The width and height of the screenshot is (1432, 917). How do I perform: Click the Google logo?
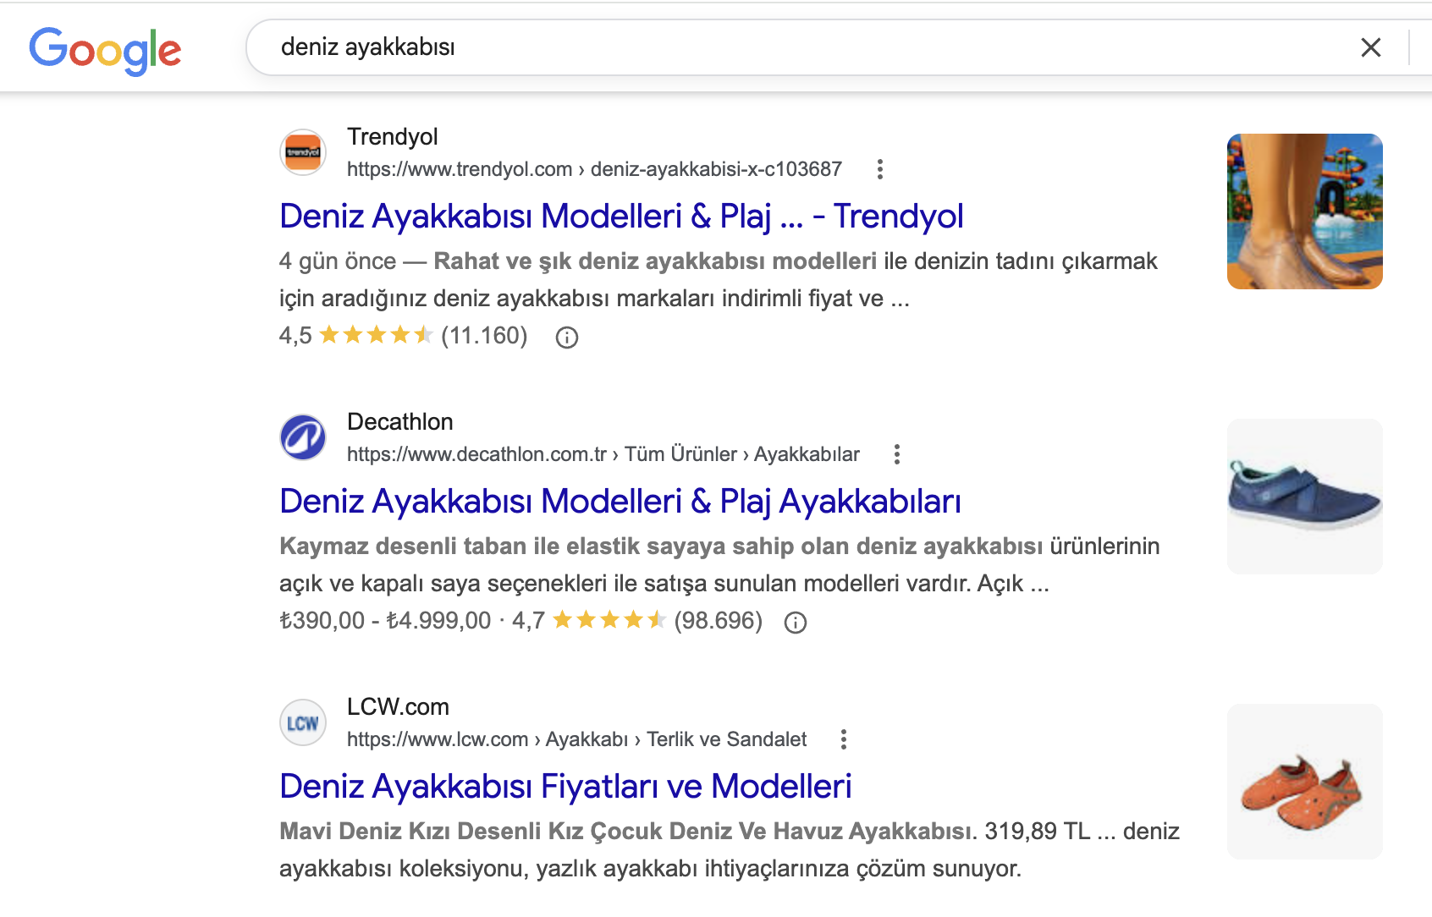point(105,51)
